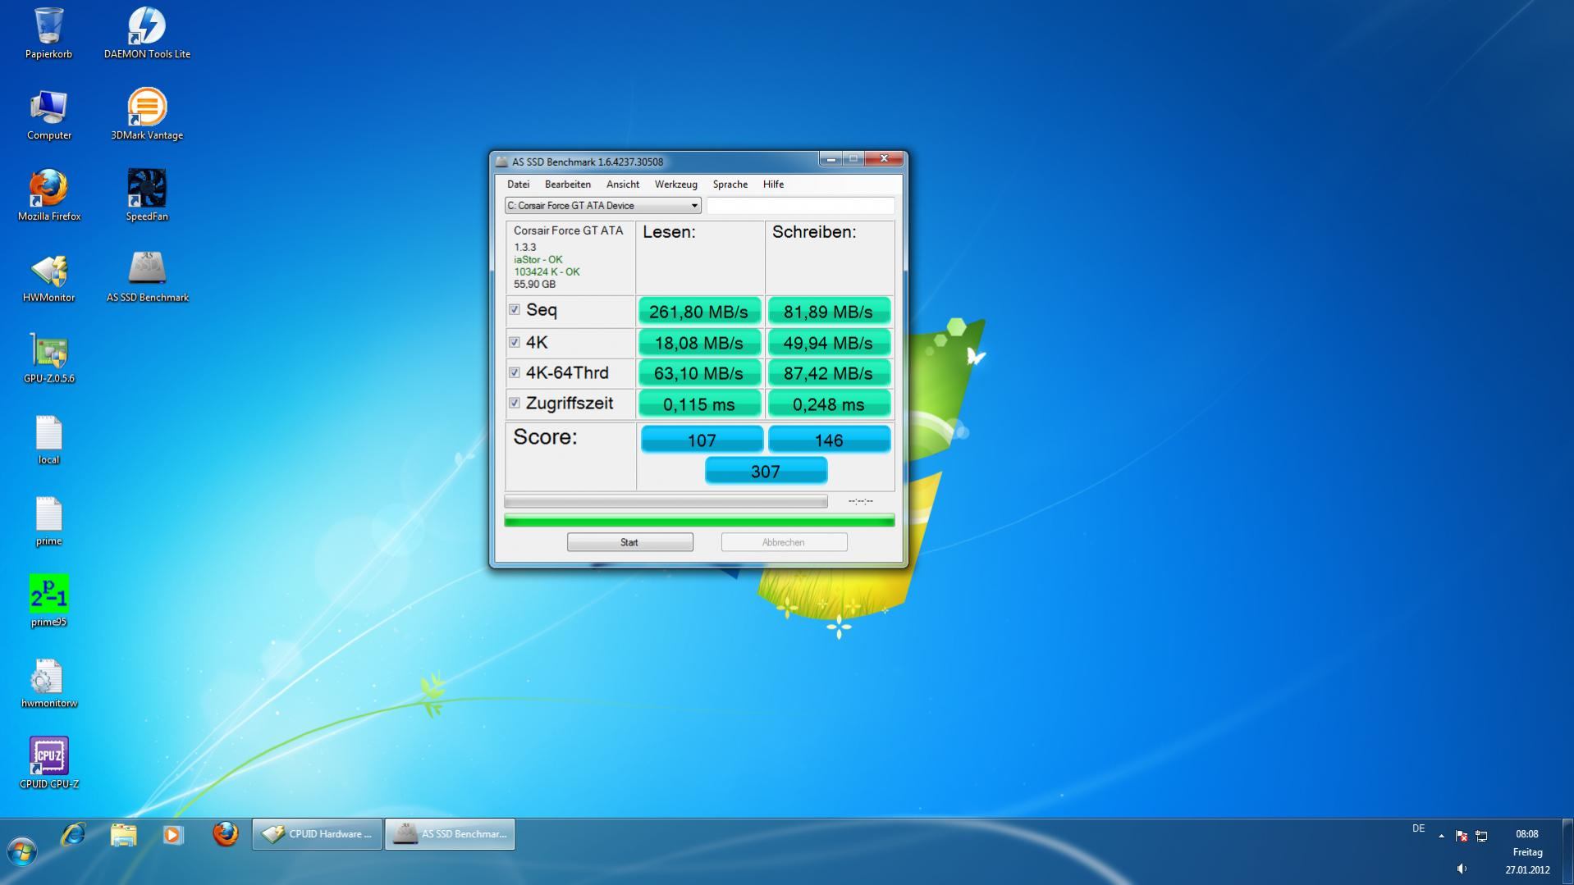Select the SpeedFan desktop shortcut
1574x885 pixels.
pos(147,195)
